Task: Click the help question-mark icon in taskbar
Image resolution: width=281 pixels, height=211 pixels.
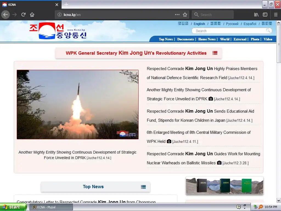Action: 238,207
